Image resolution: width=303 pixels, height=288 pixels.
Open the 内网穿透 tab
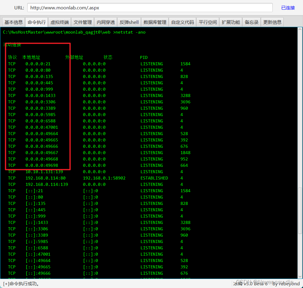click(105, 22)
